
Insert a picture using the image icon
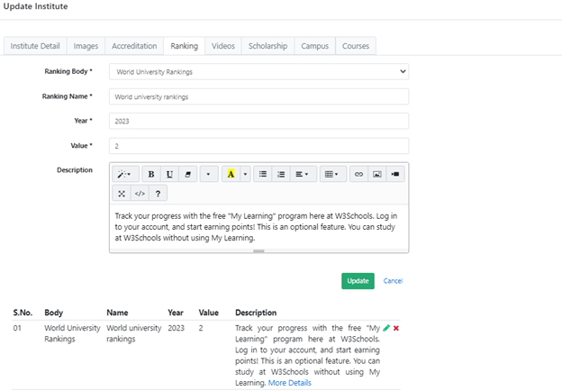(x=377, y=174)
